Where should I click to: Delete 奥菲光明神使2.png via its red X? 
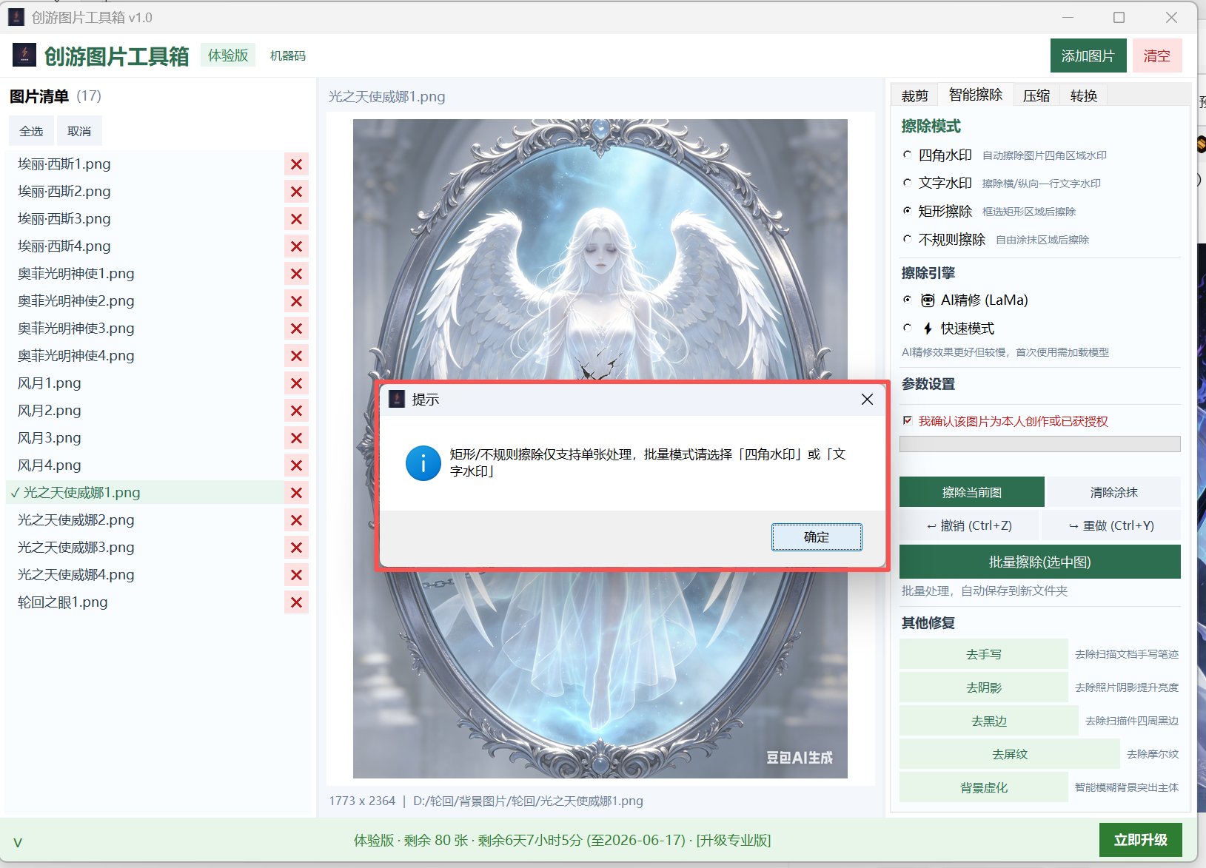(296, 301)
